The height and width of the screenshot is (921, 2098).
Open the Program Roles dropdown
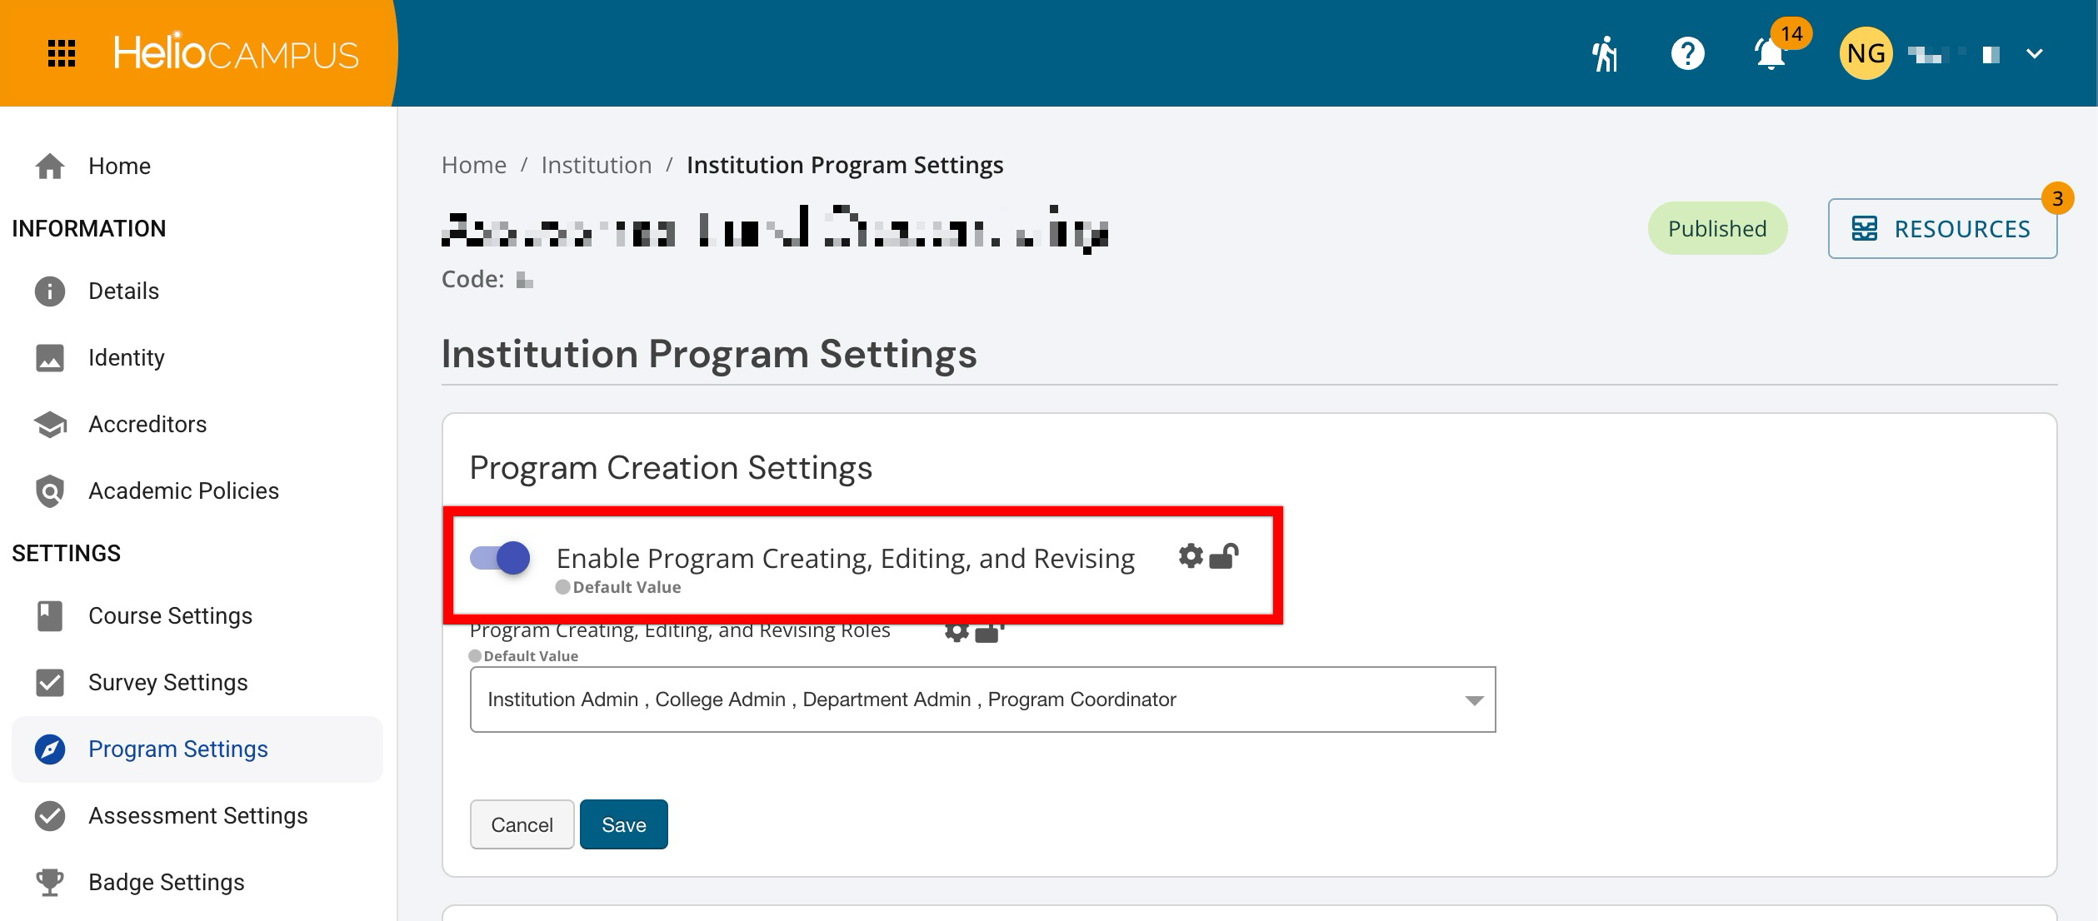(x=982, y=699)
